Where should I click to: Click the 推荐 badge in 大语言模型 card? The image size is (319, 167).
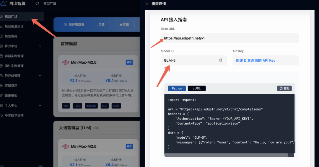pos(129,146)
